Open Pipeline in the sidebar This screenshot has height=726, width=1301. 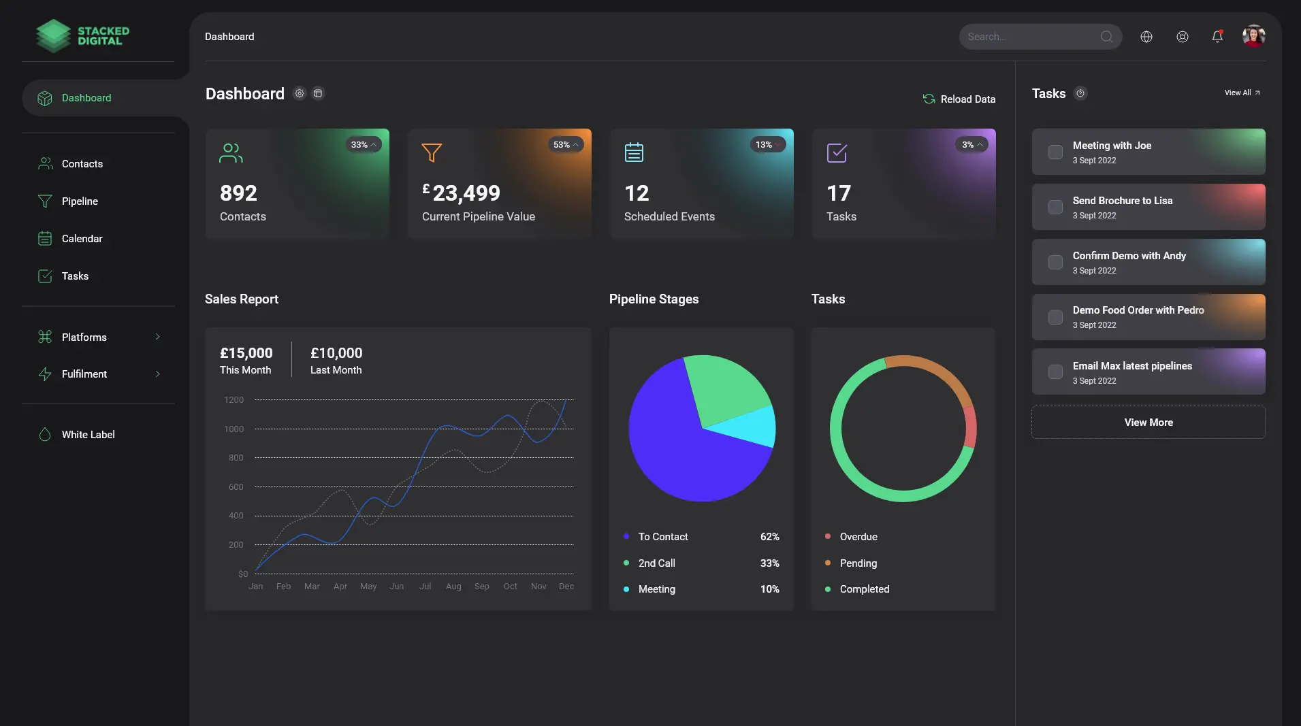(80, 201)
